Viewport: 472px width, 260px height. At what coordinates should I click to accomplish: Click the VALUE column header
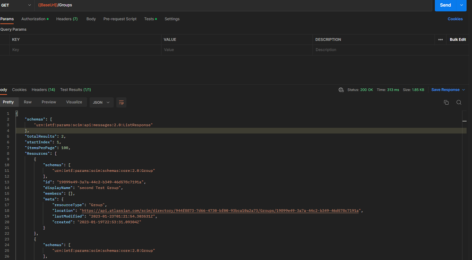point(170,40)
